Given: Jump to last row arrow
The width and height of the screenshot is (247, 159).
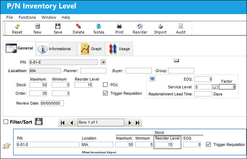Looking at the screenshot, I should pyautogui.click(x=137, y=123).
